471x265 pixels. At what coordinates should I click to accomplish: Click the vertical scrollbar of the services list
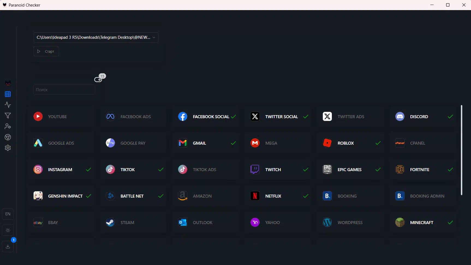click(461, 150)
